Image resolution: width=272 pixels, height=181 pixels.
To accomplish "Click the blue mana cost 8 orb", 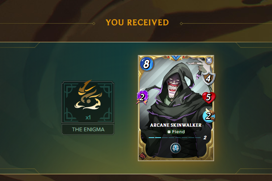I will click(x=146, y=64).
